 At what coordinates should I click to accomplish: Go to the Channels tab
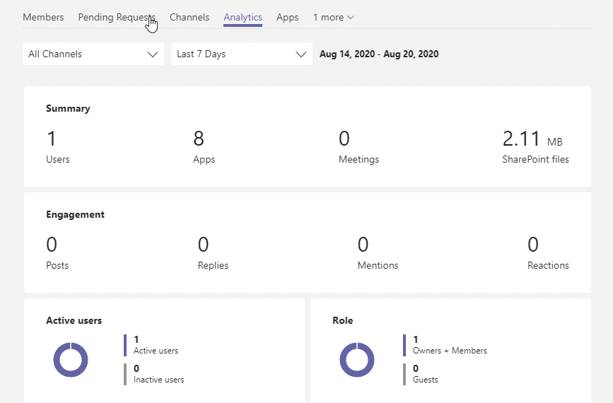tap(189, 17)
